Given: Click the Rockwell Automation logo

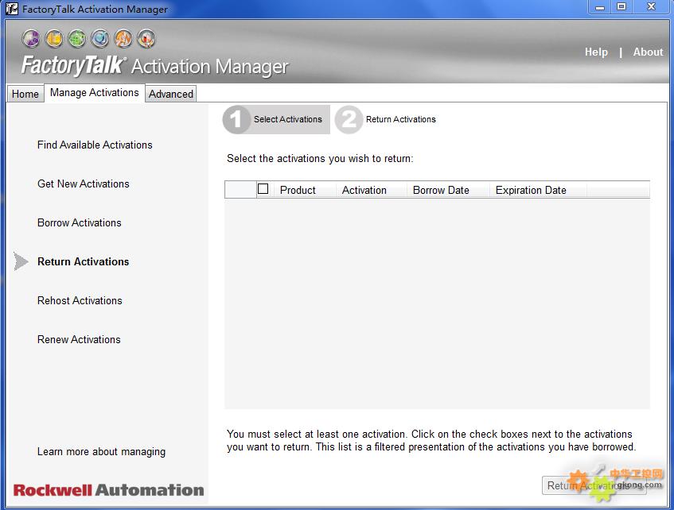Looking at the screenshot, I should 109,490.
